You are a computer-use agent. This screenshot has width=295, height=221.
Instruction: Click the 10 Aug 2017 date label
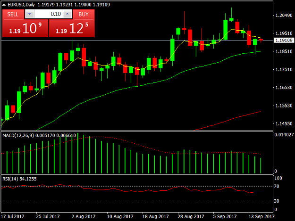(x=120, y=216)
